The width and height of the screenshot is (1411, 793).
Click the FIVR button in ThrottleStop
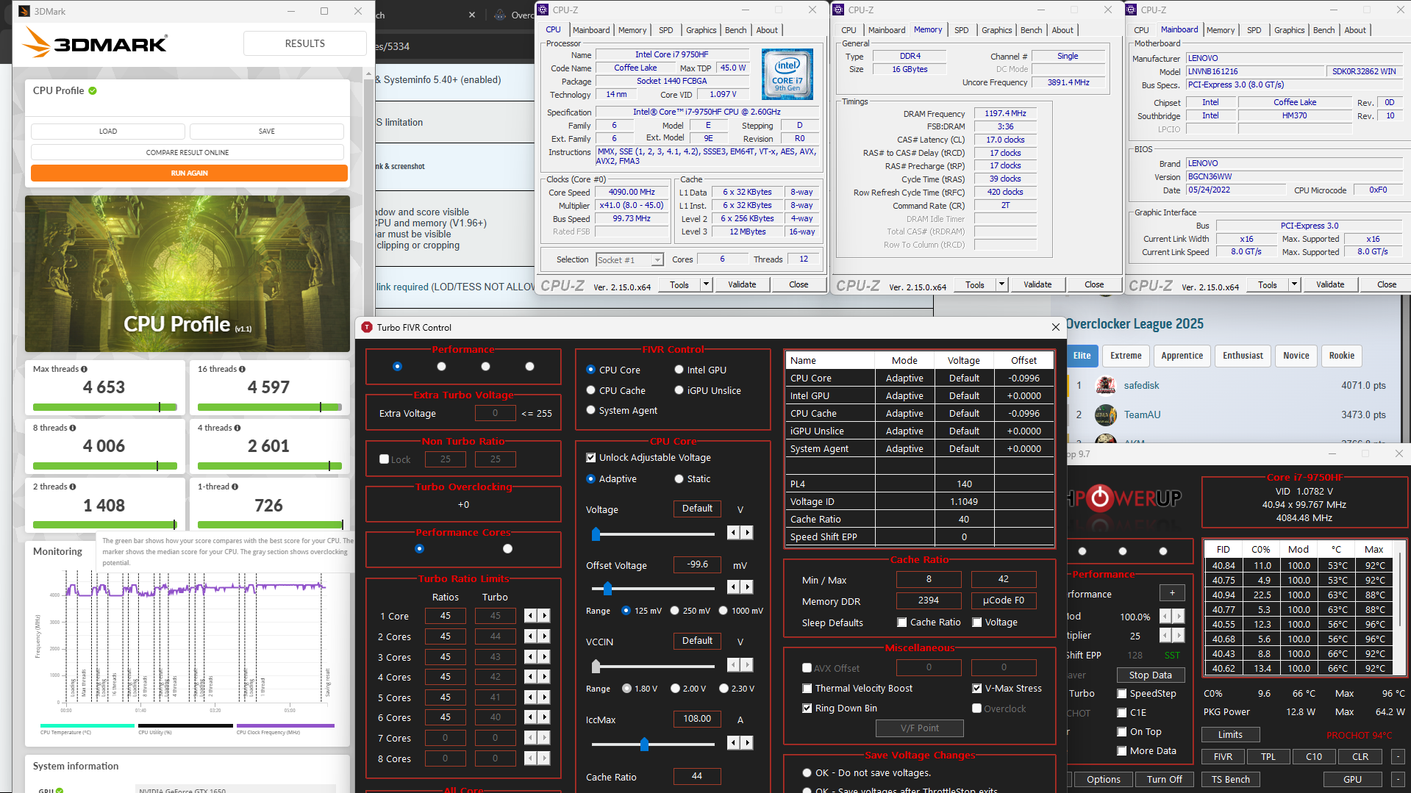pyautogui.click(x=1223, y=757)
